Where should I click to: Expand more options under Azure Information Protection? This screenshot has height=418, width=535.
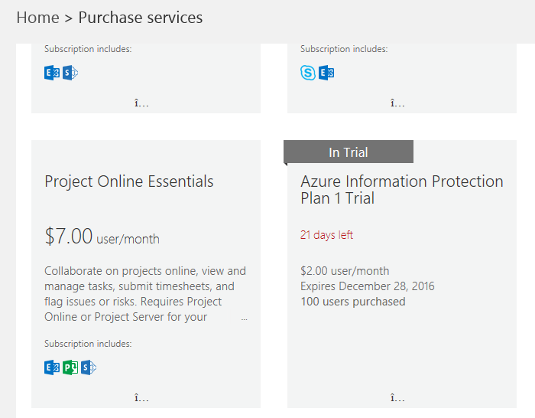(397, 398)
